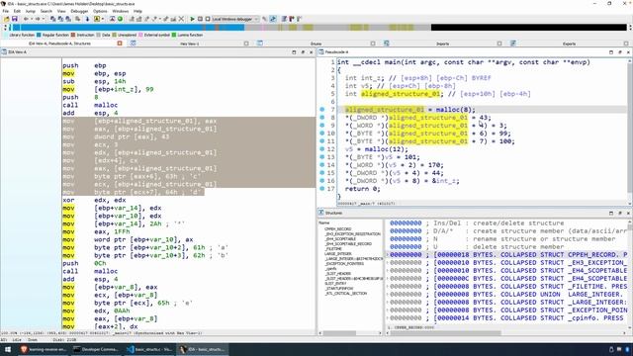Open the Local Windows debugger dropdown

click(235, 19)
